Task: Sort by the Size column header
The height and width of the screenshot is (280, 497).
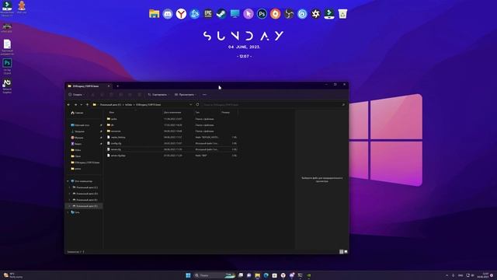Action: point(226,112)
